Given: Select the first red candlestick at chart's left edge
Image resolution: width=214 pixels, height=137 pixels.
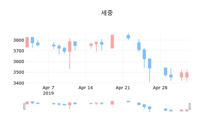Looking at the screenshot, I should pyautogui.click(x=27, y=42).
